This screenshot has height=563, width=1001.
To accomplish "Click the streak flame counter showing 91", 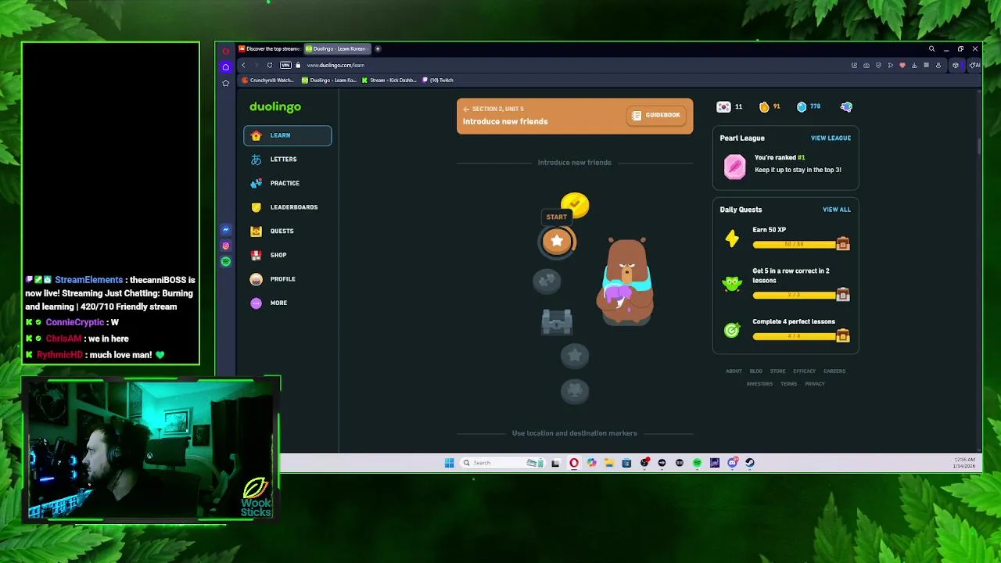I will pos(770,106).
